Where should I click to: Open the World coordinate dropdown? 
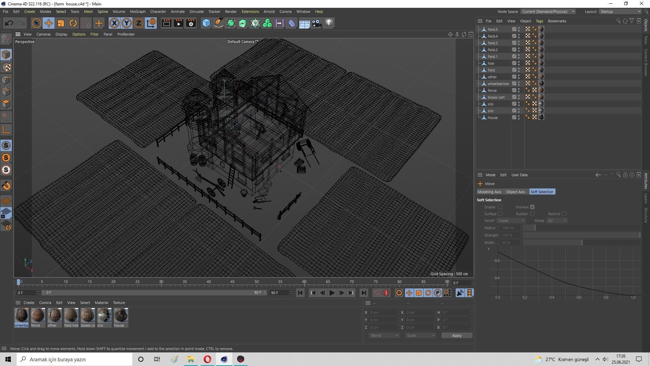(384, 335)
